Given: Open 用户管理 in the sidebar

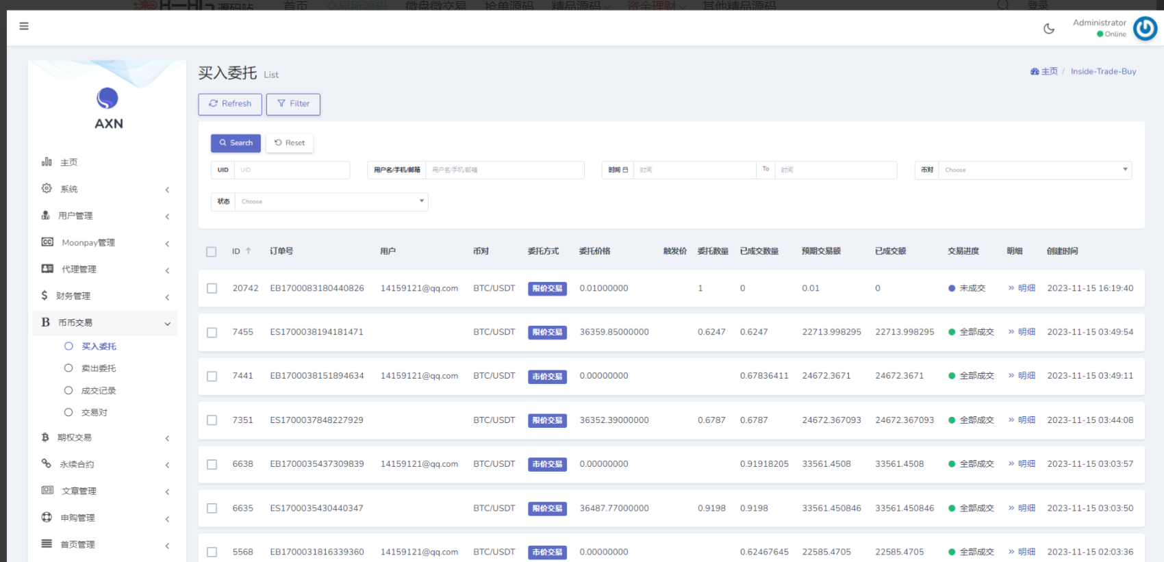Looking at the screenshot, I should [75, 216].
